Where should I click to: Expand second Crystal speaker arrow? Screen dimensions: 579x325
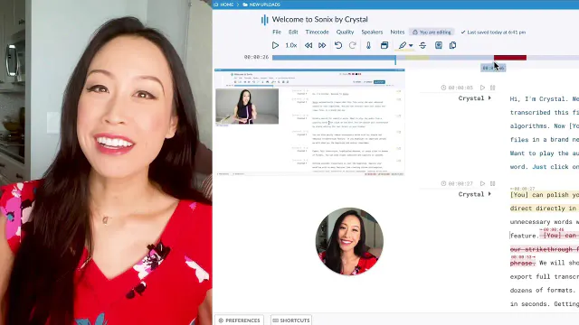(489, 194)
